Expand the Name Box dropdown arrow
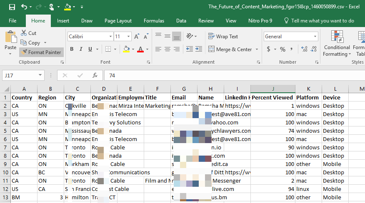 pos(40,75)
